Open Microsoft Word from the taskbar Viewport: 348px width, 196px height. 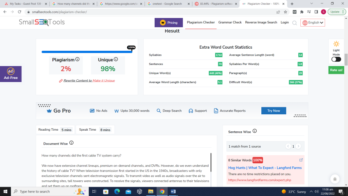(173, 192)
